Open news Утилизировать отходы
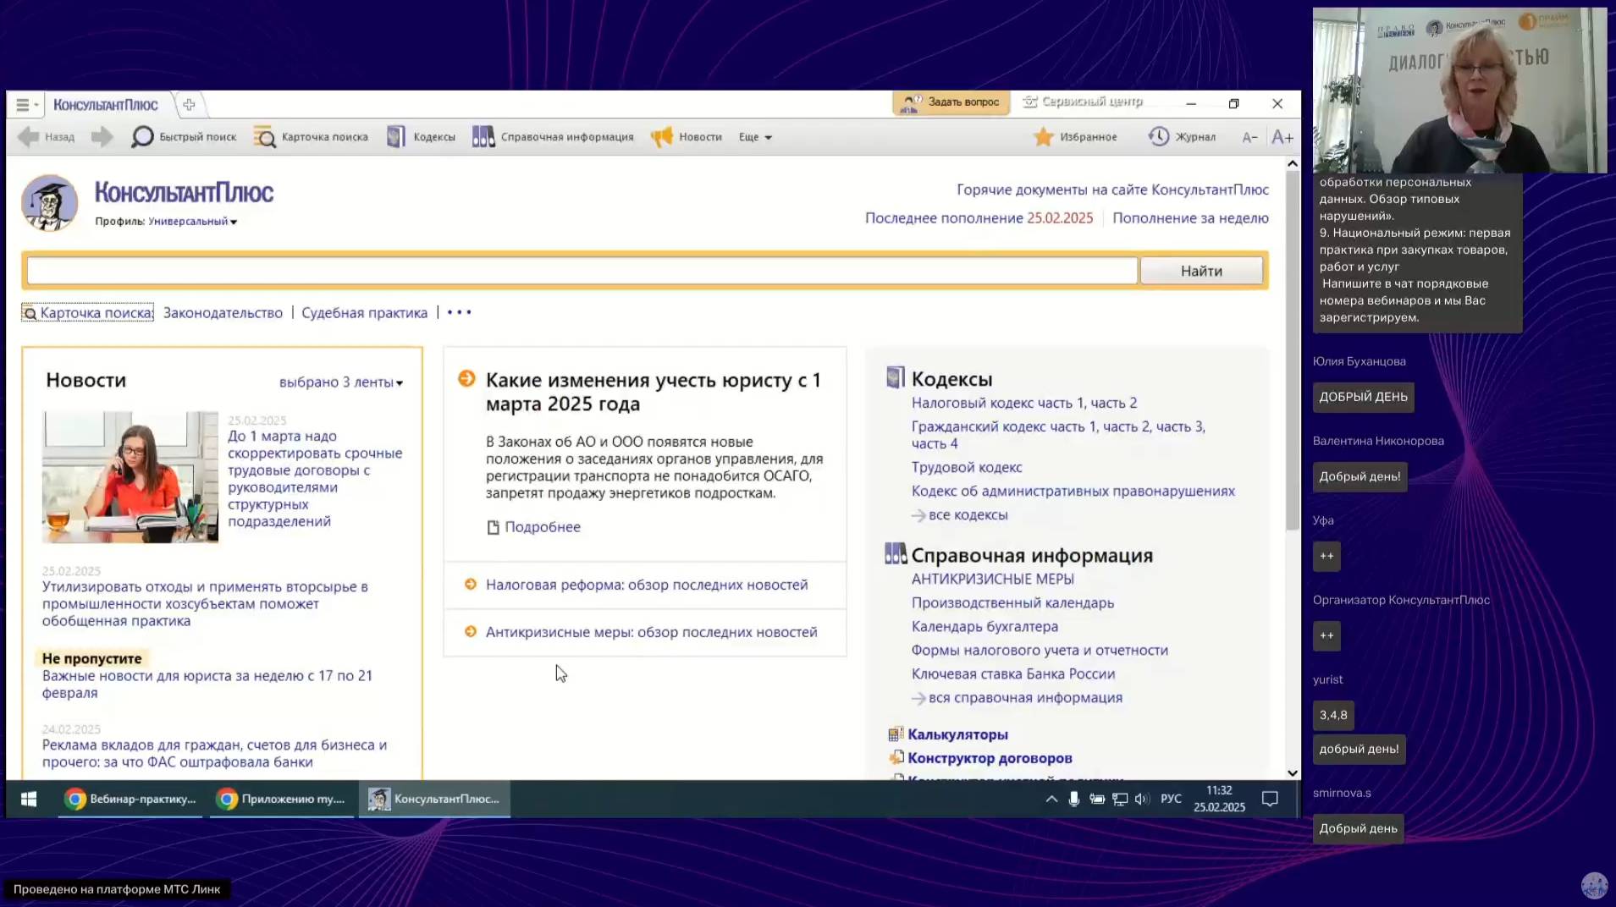 point(205,604)
